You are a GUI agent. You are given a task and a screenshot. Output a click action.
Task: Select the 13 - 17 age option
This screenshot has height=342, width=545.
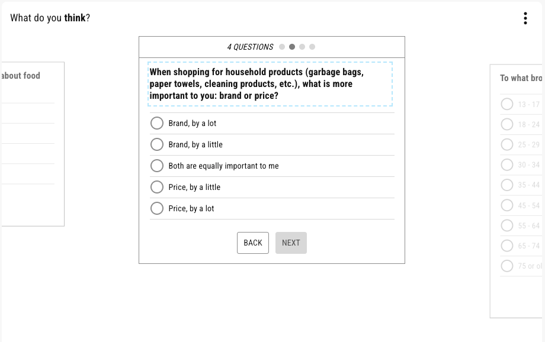(x=507, y=104)
